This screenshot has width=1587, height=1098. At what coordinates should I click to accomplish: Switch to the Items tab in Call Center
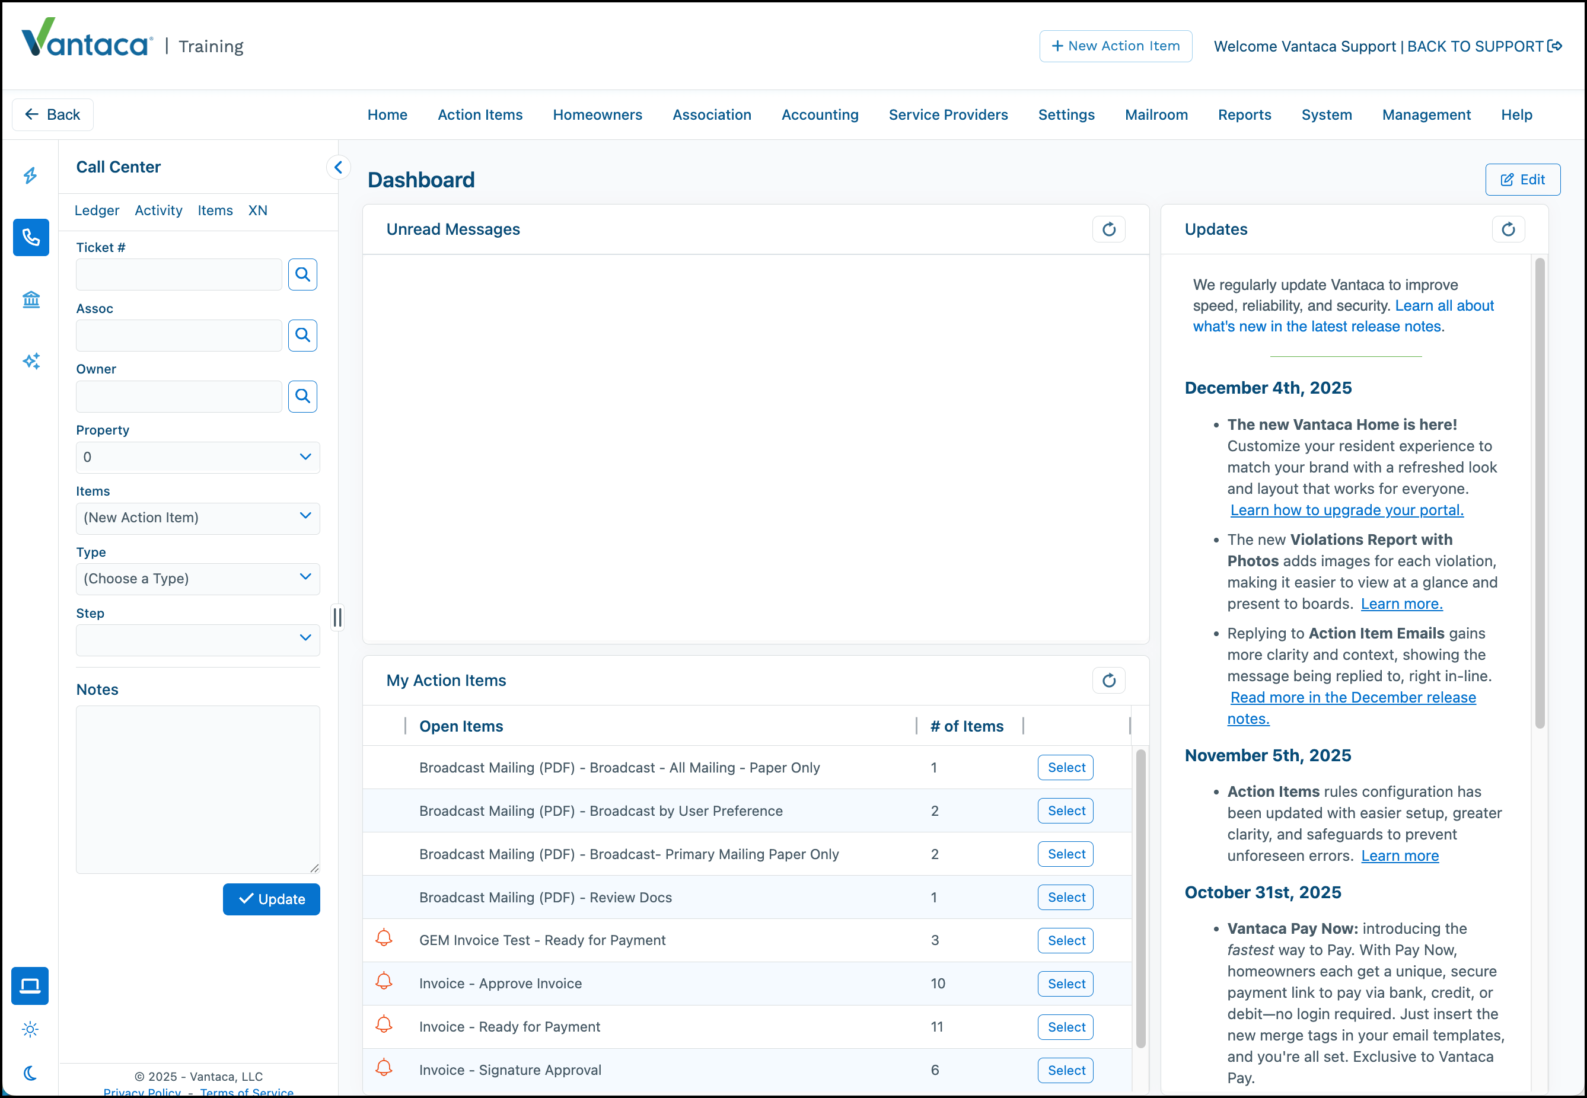(215, 210)
